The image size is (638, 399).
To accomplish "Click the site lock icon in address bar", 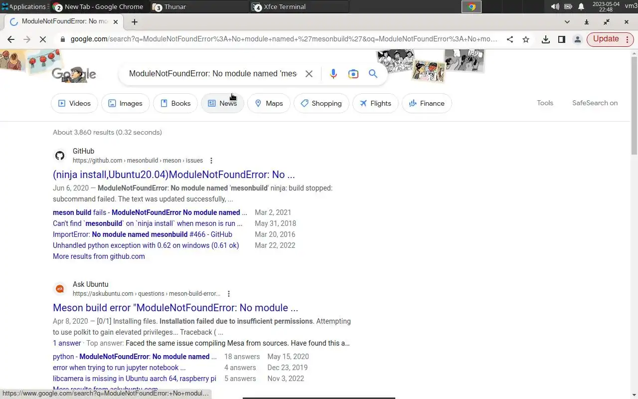I will tap(62, 39).
